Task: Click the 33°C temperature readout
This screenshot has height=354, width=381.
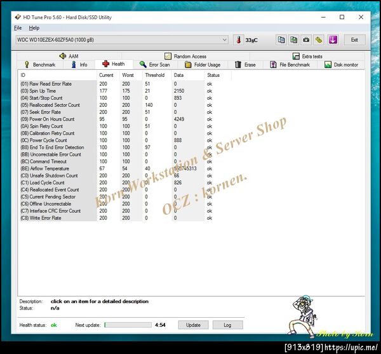Action: 251,40
